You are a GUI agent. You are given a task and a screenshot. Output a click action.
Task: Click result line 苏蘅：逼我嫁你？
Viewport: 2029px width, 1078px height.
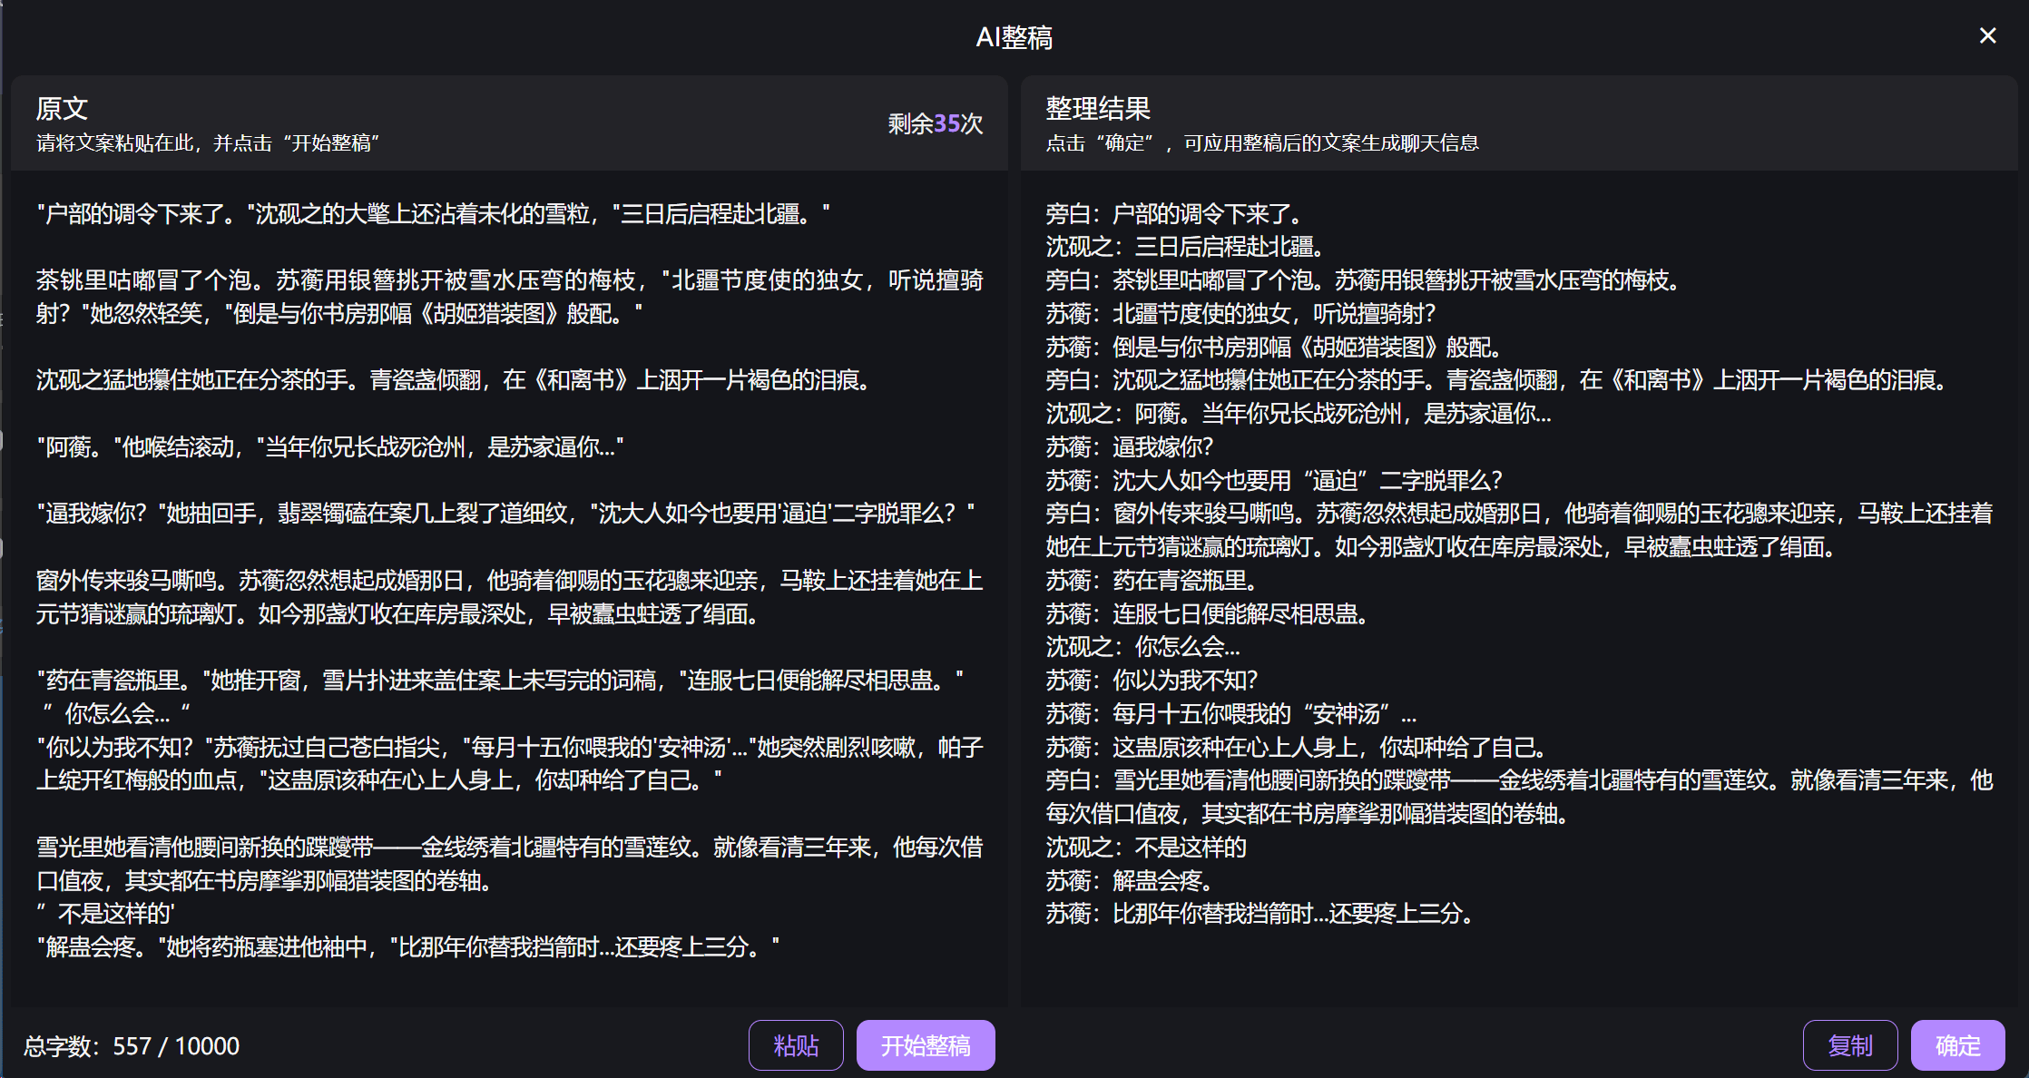pyautogui.click(x=1130, y=447)
